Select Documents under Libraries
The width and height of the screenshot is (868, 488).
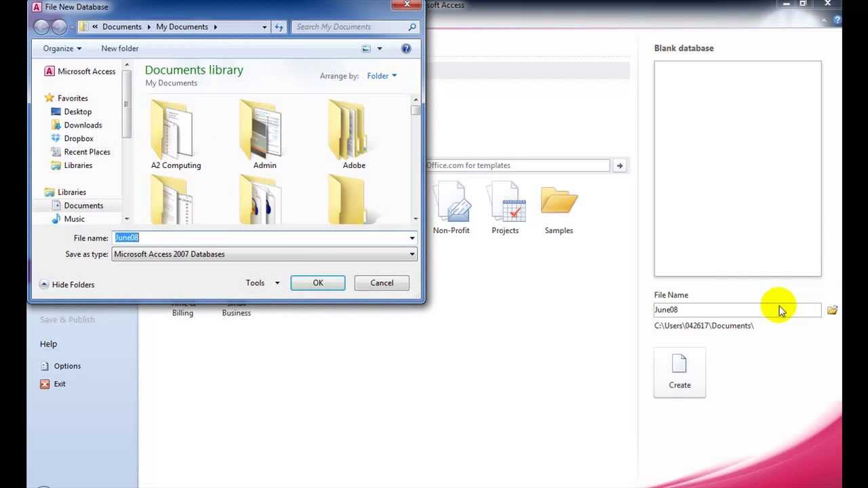(x=77, y=205)
